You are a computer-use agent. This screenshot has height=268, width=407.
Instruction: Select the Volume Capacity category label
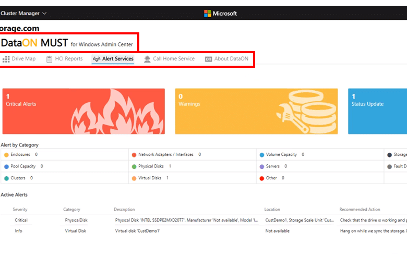point(281,154)
